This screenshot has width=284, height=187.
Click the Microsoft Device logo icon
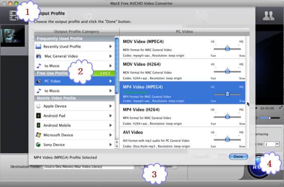coord(38,135)
